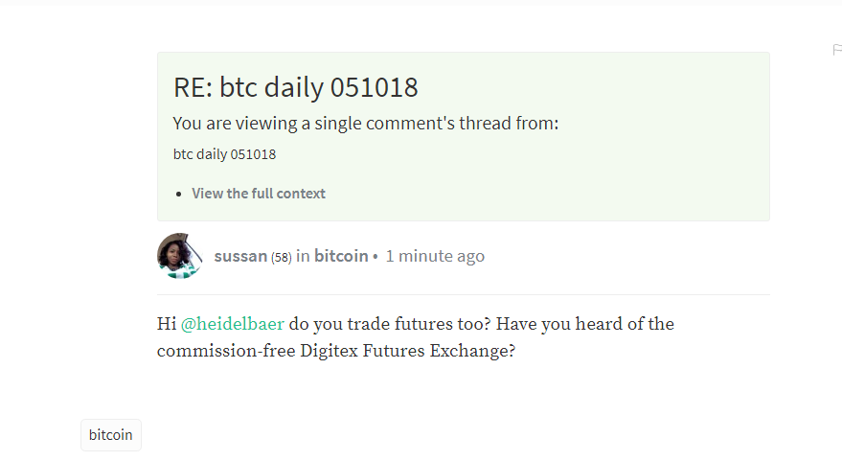Click the '1 minute ago' timestamp
Screen dimensions: 842x461
[435, 256]
